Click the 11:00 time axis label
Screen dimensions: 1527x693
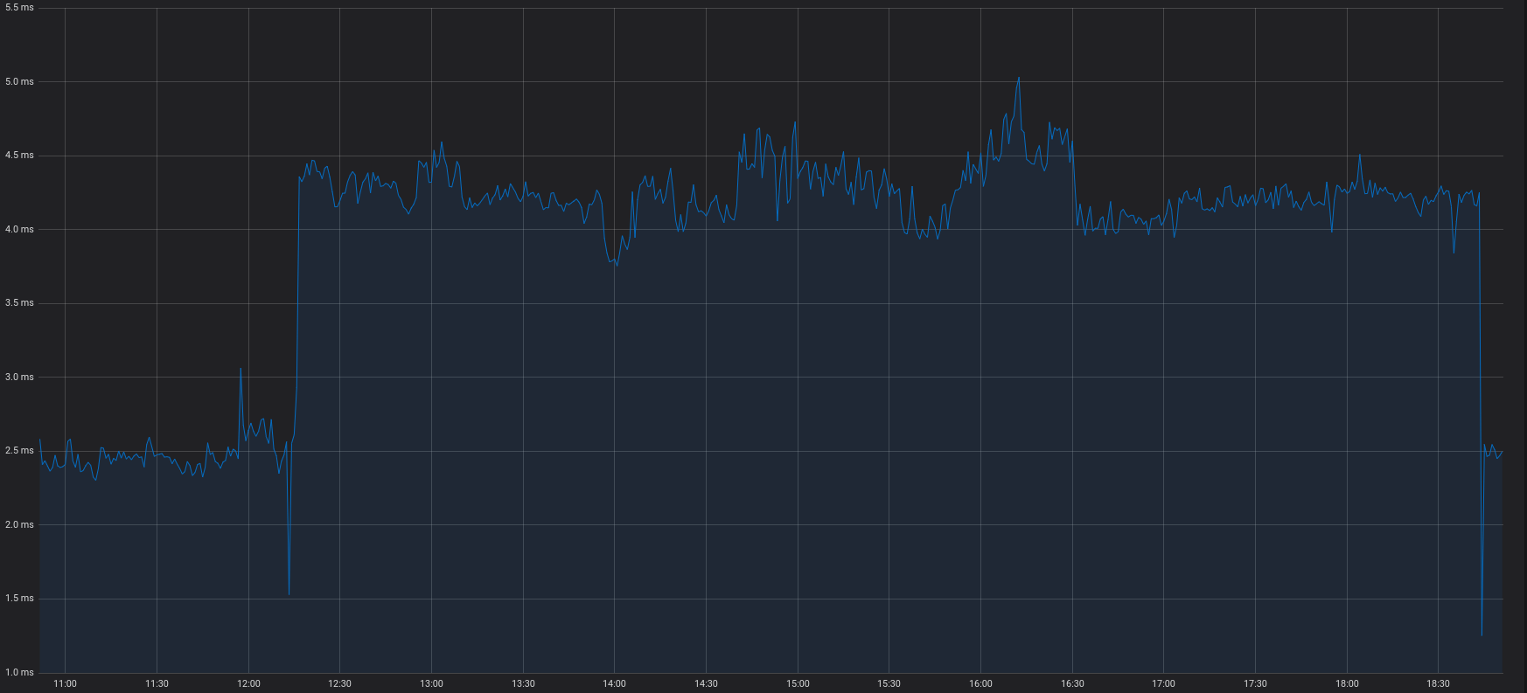65,683
